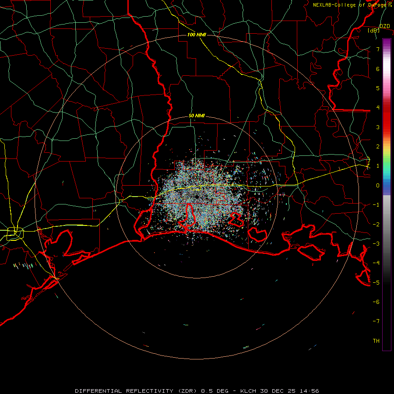The height and width of the screenshot is (394, 394).
Task: Click the dark KLCH radar site dot at ring center
Action: pyautogui.click(x=197, y=197)
